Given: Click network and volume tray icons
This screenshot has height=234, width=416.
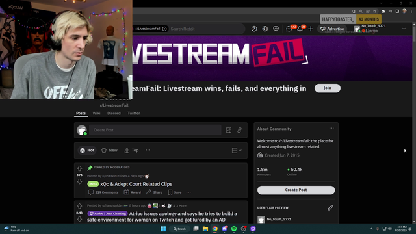Looking at the screenshot, I should point(387,229).
